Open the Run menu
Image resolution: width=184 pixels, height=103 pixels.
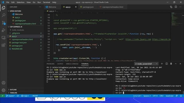39,2
